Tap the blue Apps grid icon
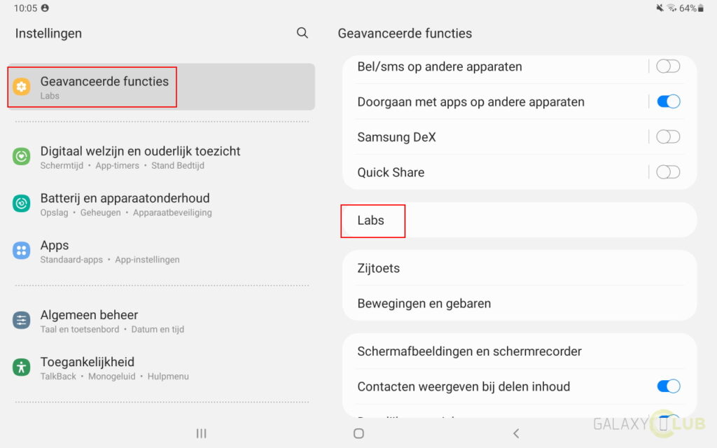This screenshot has width=717, height=448. tap(22, 251)
